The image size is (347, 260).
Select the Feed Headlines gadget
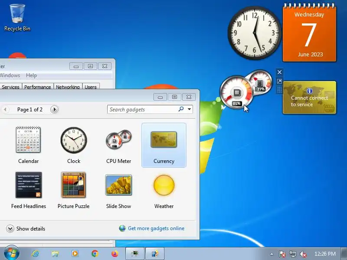pos(29,190)
